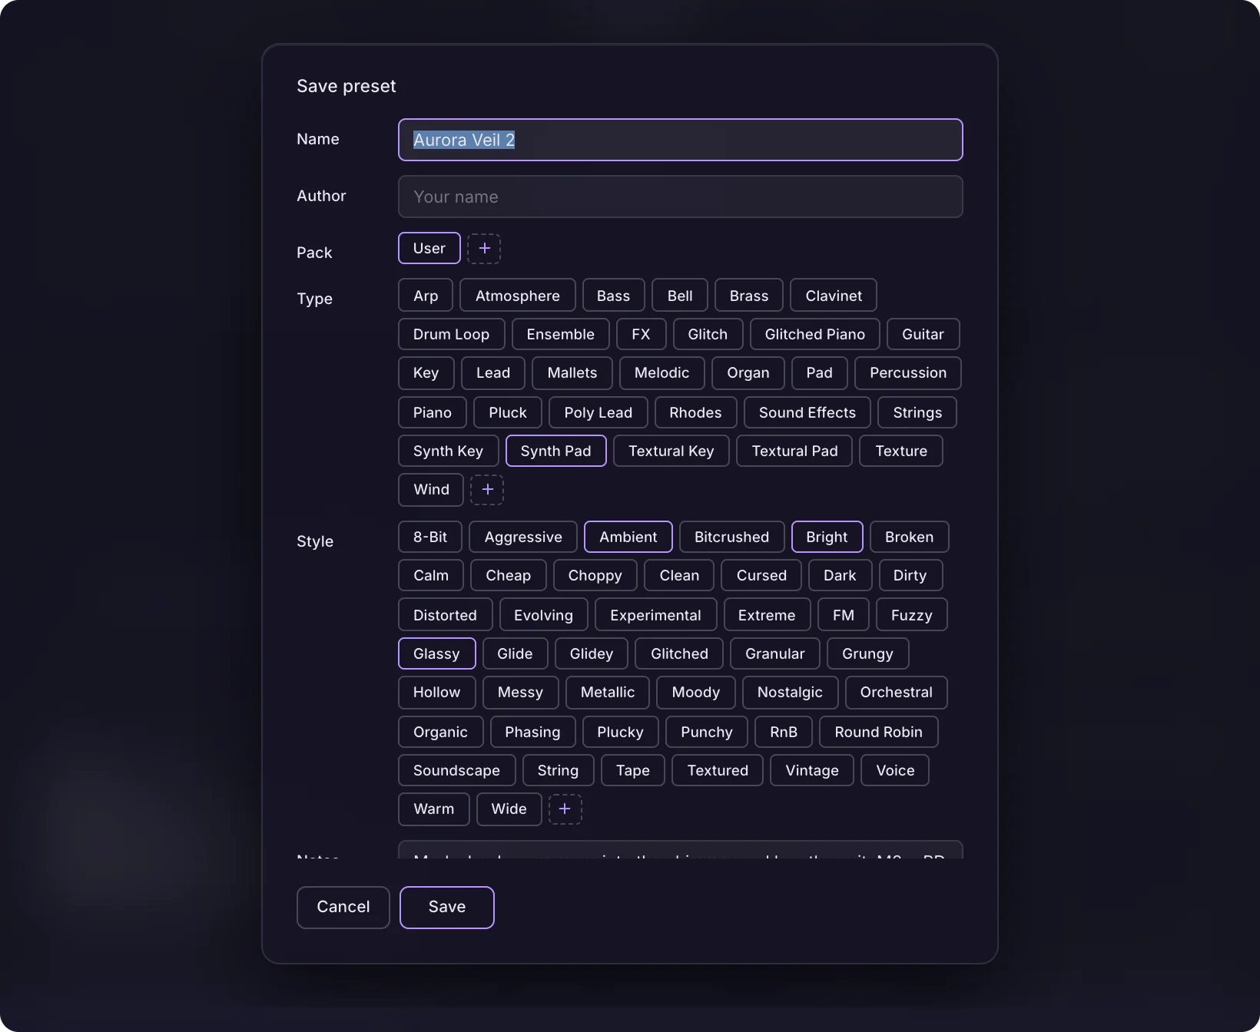
Task: Toggle the 8-Bit style tag
Action: tap(429, 537)
